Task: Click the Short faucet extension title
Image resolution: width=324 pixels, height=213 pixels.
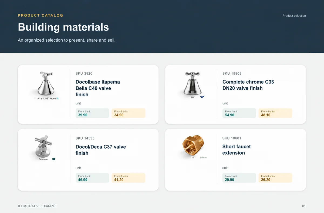Action: click(237, 150)
